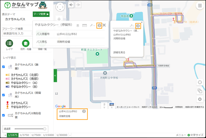Click the 詳細を見る link in popup

[119, 52]
